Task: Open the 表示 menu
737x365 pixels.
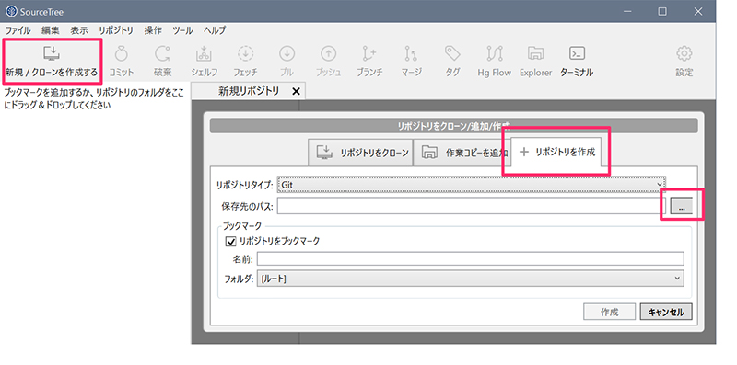Action: point(79,30)
